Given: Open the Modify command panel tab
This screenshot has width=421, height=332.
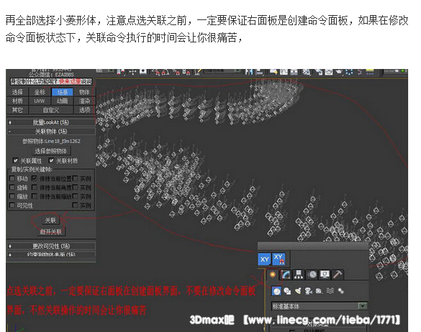Looking at the screenshot, I should pyautogui.click(x=286, y=275).
